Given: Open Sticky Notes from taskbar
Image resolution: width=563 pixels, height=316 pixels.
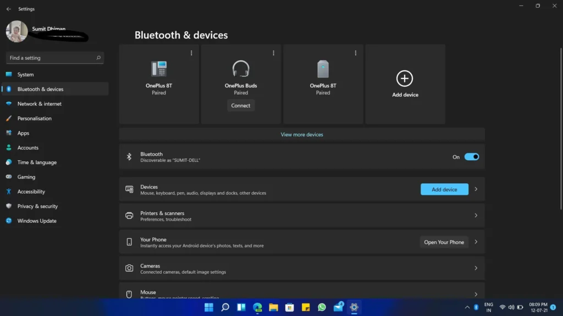Looking at the screenshot, I should tap(306, 307).
